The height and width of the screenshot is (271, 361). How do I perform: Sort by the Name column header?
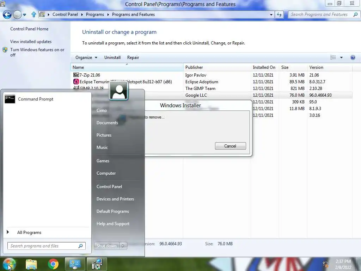coord(127,67)
